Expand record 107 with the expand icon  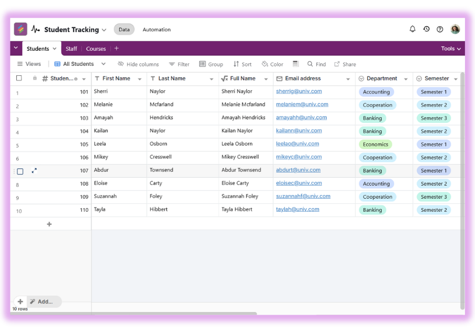tap(34, 170)
